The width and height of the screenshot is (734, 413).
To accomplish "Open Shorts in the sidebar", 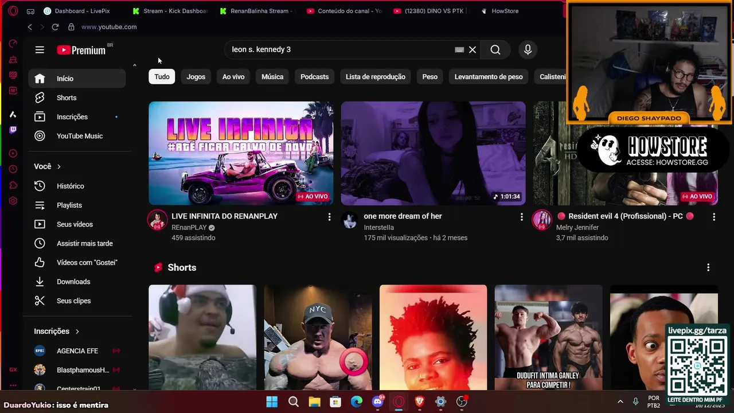I will click(77, 98).
